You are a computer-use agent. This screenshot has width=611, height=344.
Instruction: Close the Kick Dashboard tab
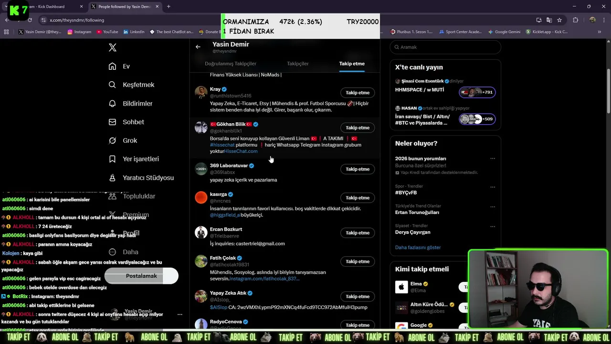click(x=81, y=7)
